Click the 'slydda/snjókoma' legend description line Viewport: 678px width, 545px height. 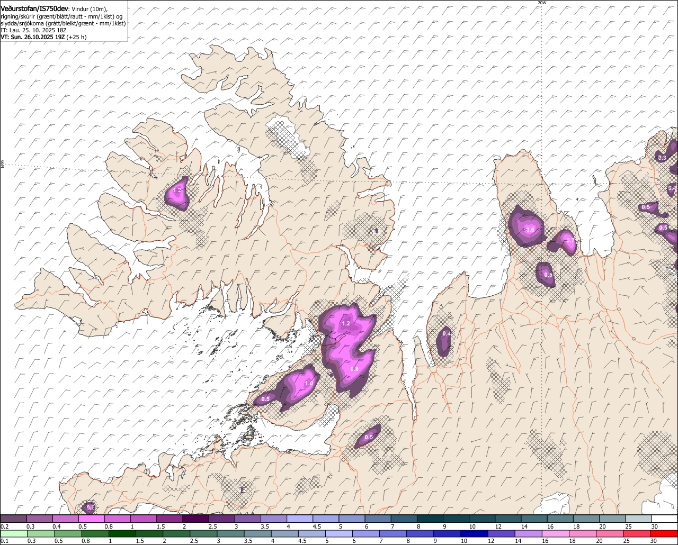pos(63,23)
